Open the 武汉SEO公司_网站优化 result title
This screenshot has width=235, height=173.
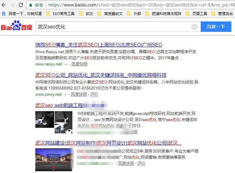click(101, 75)
